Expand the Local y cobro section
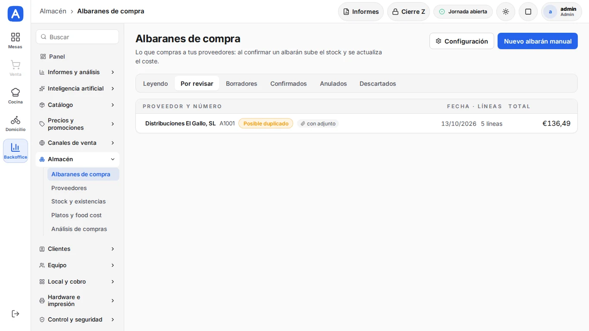589x331 pixels. click(77, 281)
